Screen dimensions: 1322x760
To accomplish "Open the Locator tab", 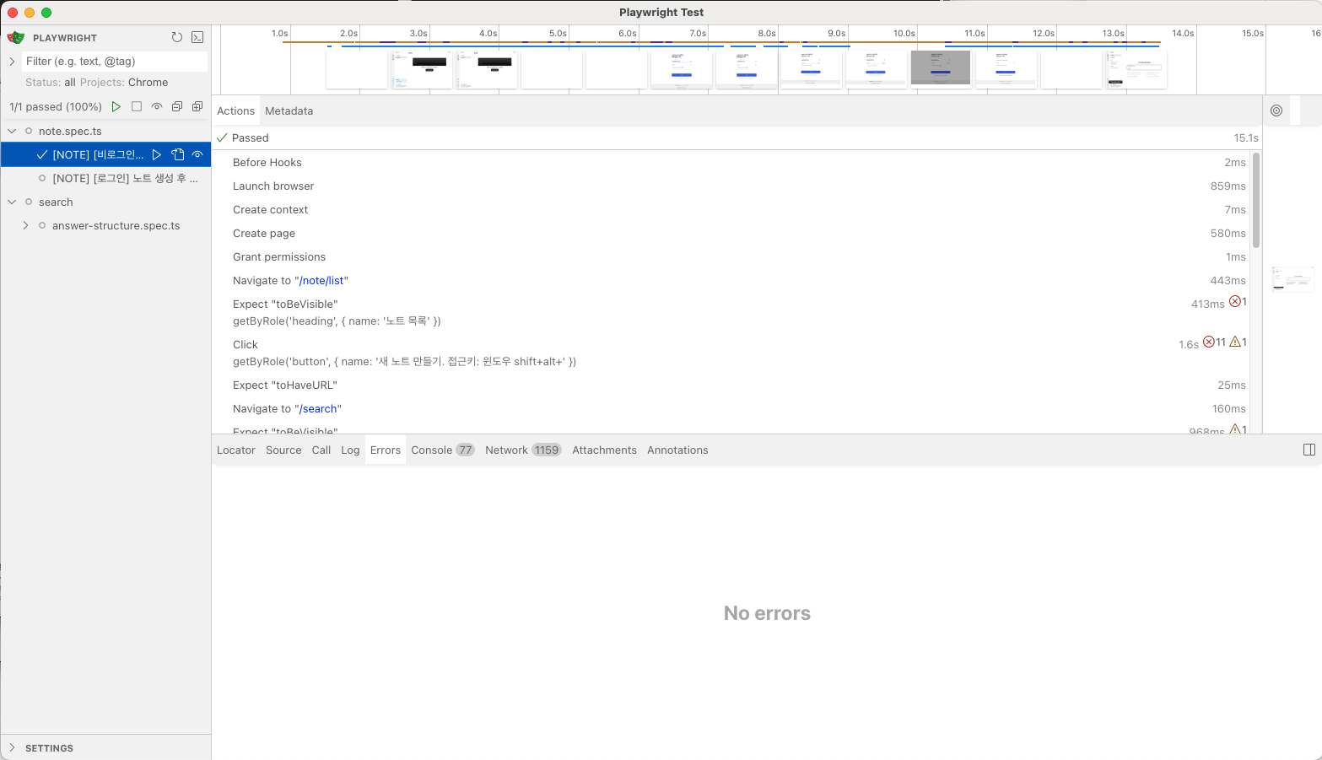I will [236, 450].
